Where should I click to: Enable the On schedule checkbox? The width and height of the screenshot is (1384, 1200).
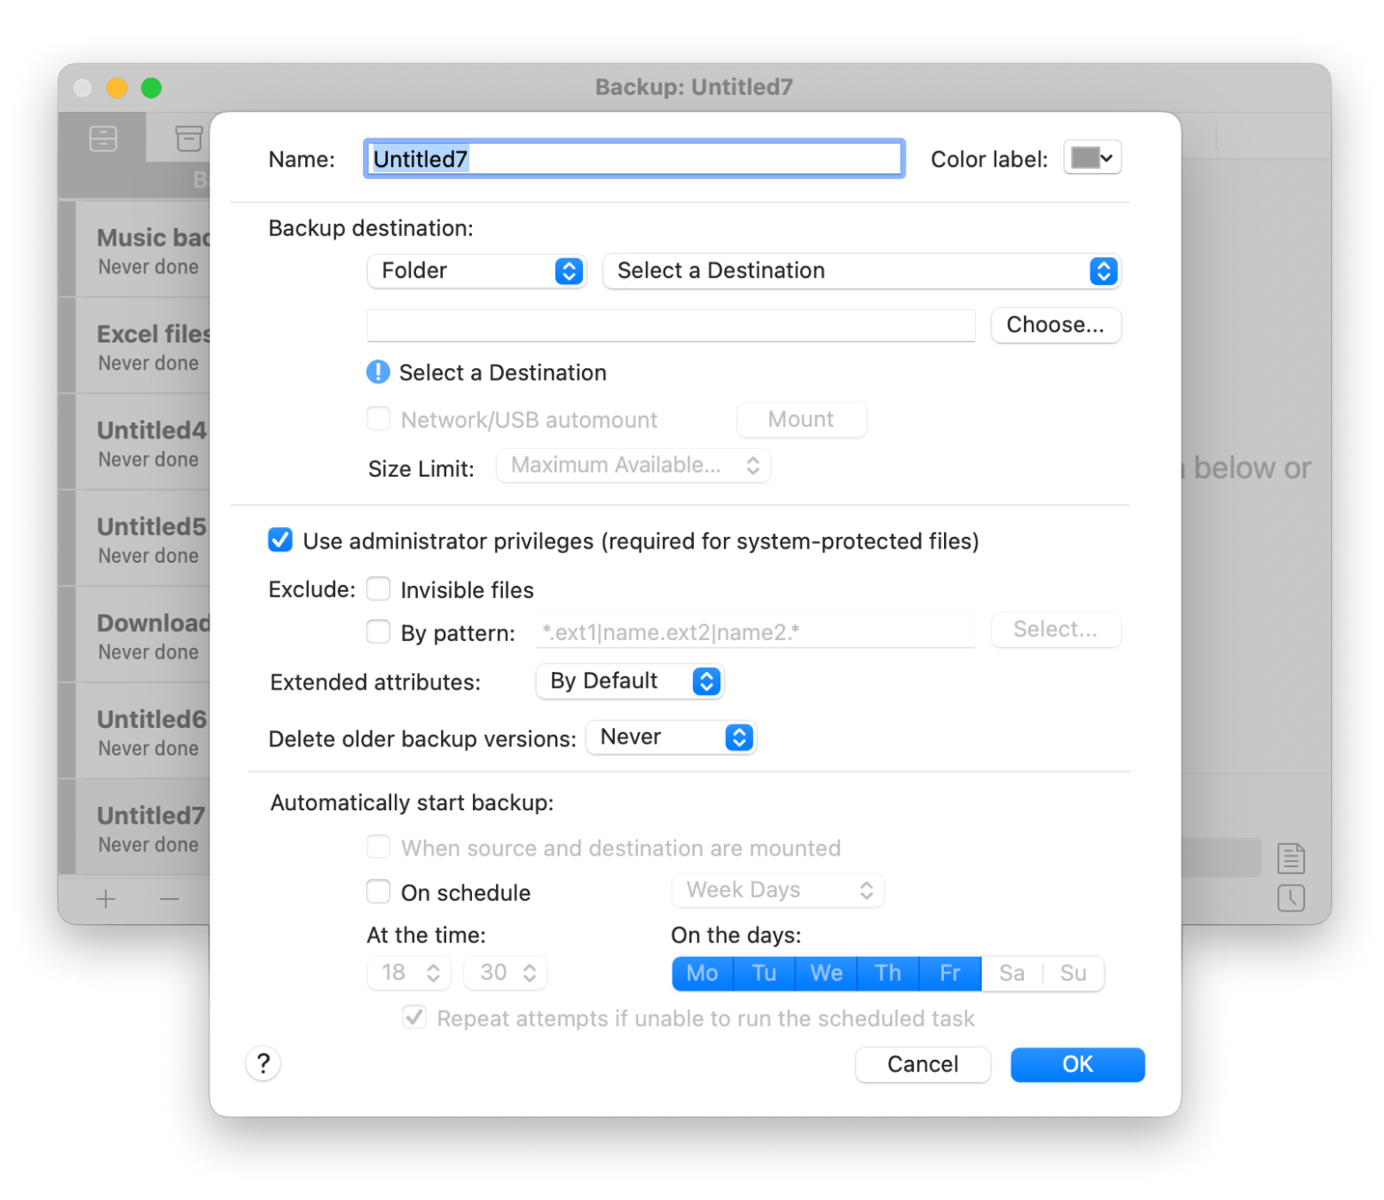(x=379, y=891)
